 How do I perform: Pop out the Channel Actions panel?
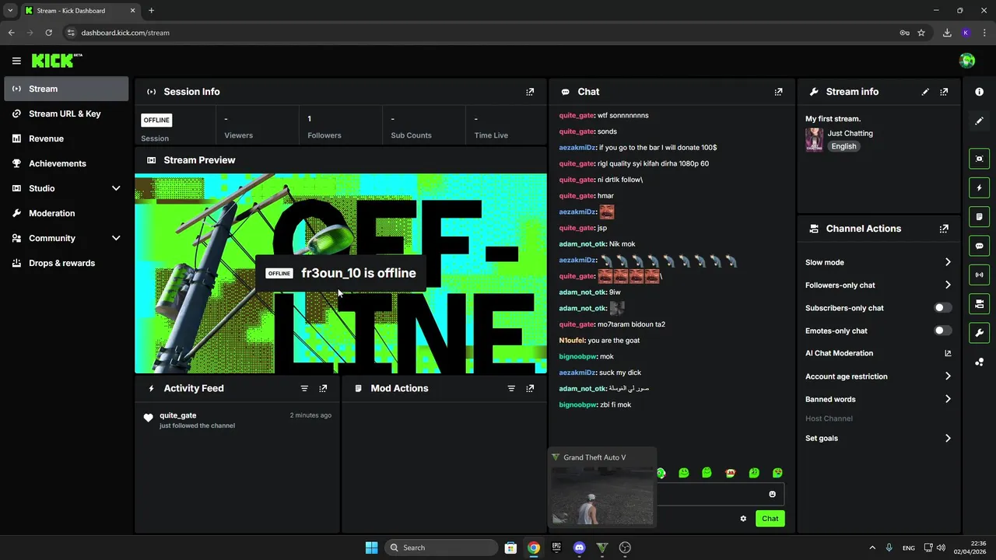944,229
